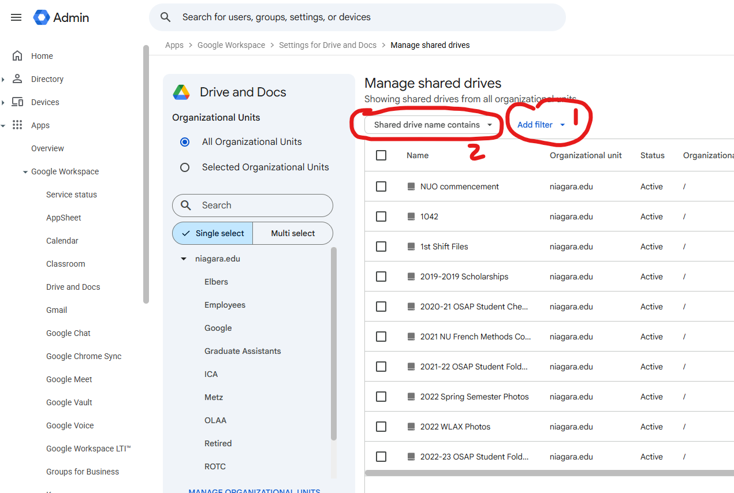Click the magnifier icon in top search bar
Viewport: 734px width, 493px height.
[166, 17]
